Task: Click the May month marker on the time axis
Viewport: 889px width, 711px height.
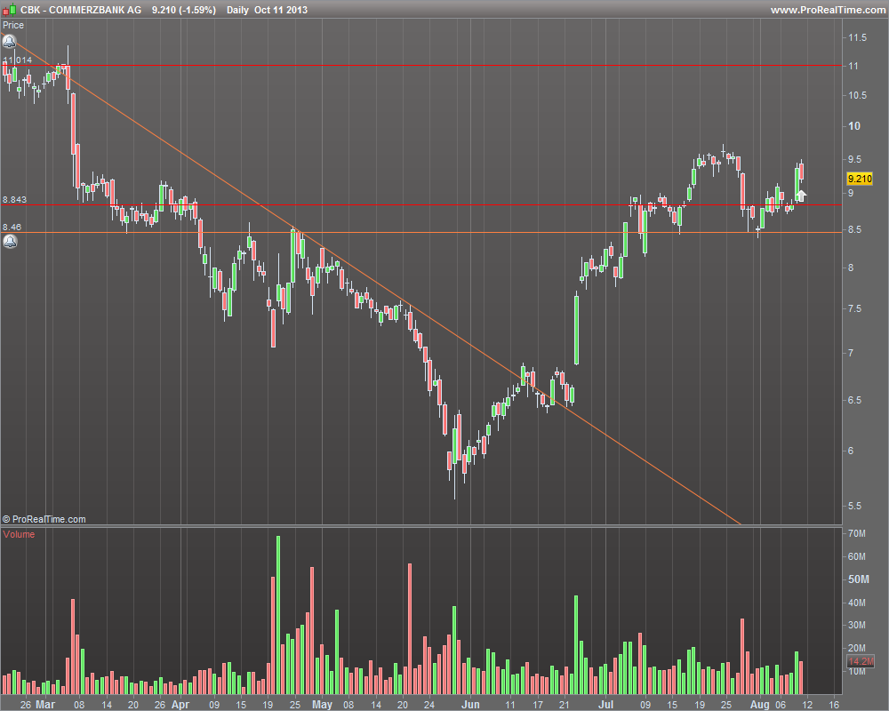Action: coord(322,704)
